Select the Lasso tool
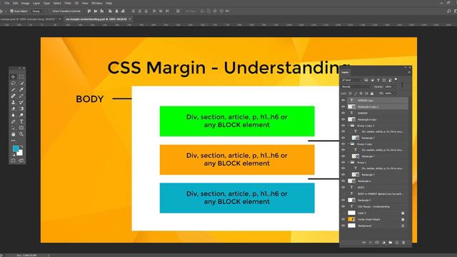The image size is (457, 257). 13,84
